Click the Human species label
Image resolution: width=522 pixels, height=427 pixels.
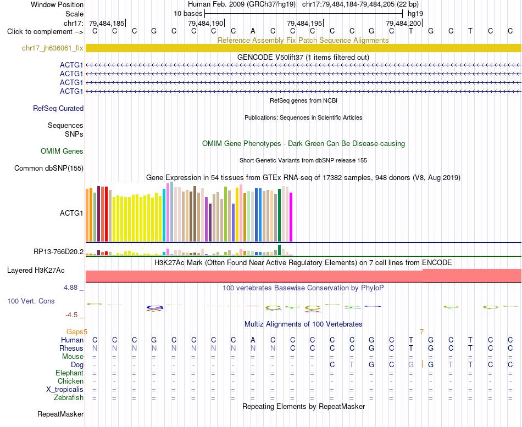tap(72, 340)
